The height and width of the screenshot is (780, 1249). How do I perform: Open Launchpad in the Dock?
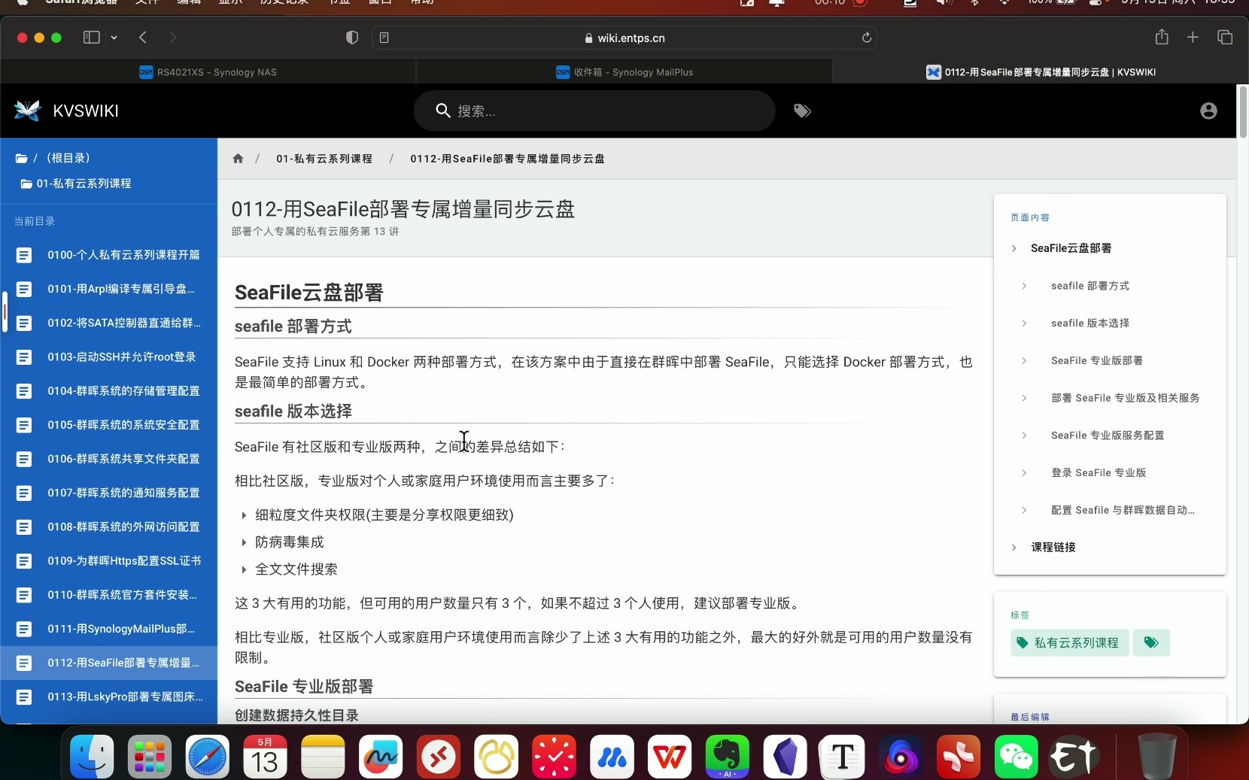[150, 756]
